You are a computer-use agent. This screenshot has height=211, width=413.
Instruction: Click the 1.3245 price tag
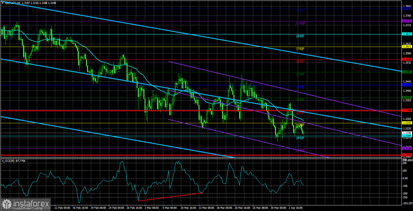pyautogui.click(x=407, y=123)
